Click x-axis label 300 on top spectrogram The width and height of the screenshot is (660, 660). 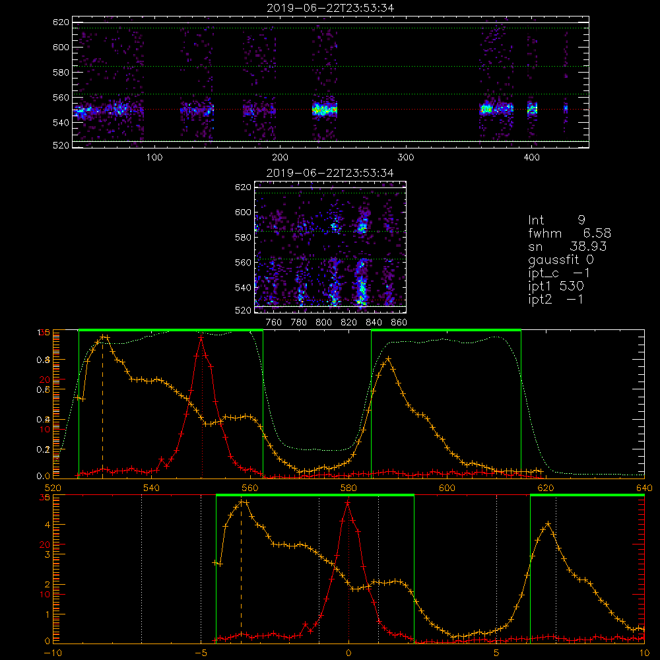click(x=406, y=157)
